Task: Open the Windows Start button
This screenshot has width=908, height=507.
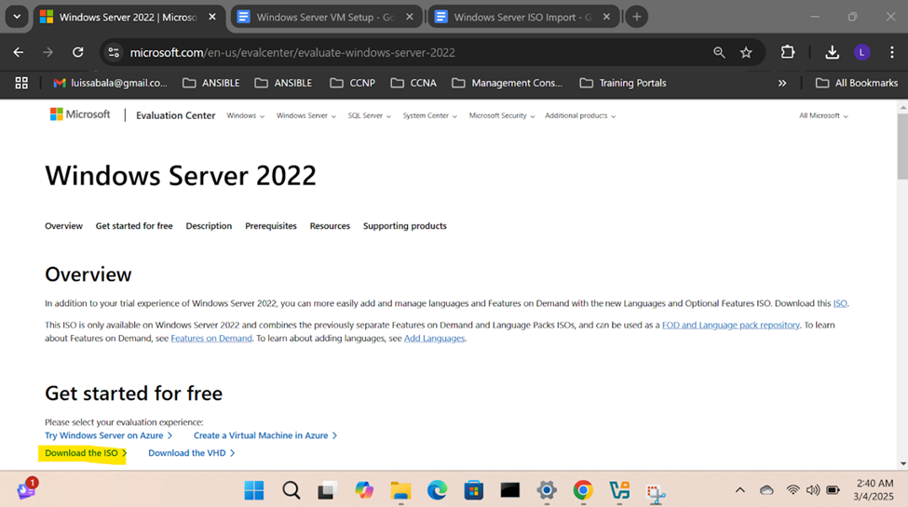Action: (x=253, y=490)
